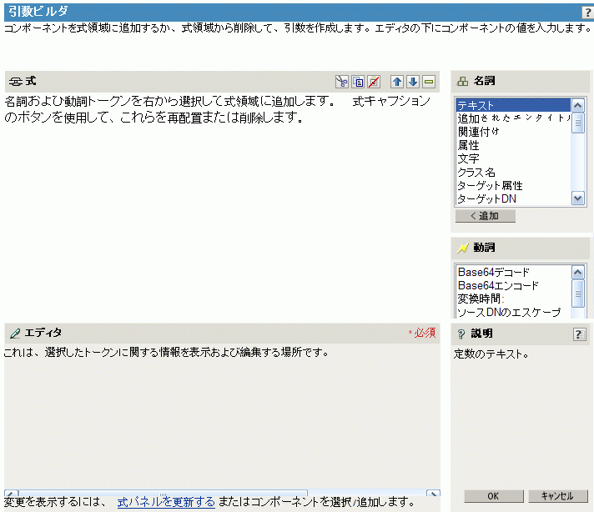The height and width of the screenshot is (512, 594).
Task: Confirm with the OK button
Action: 494,496
